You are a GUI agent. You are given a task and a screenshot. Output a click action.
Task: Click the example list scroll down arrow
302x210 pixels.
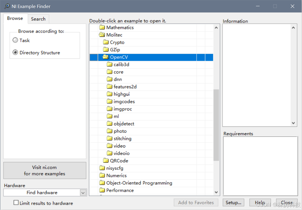[216, 192]
